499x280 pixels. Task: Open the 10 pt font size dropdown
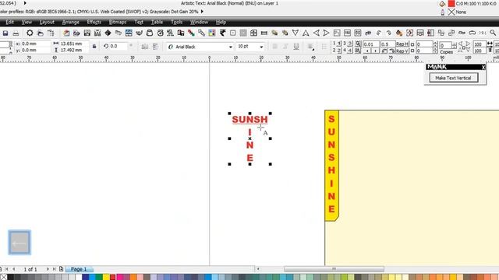(261, 47)
